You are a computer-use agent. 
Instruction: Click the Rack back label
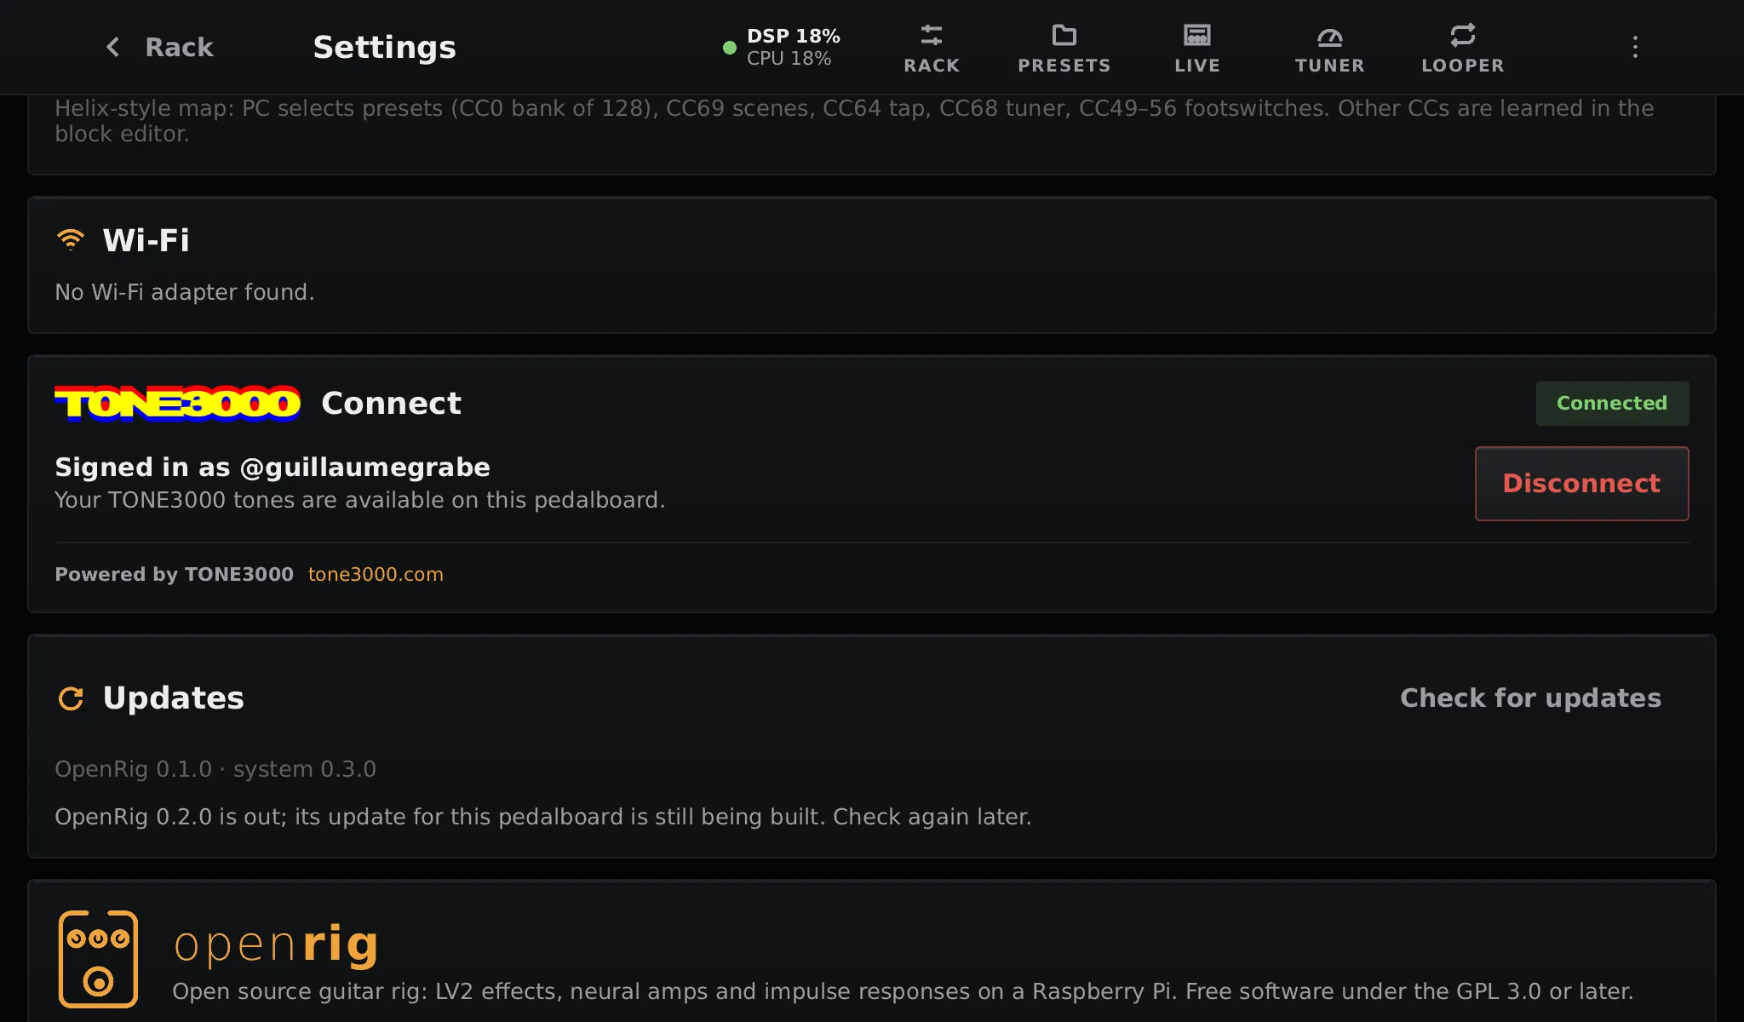179,47
